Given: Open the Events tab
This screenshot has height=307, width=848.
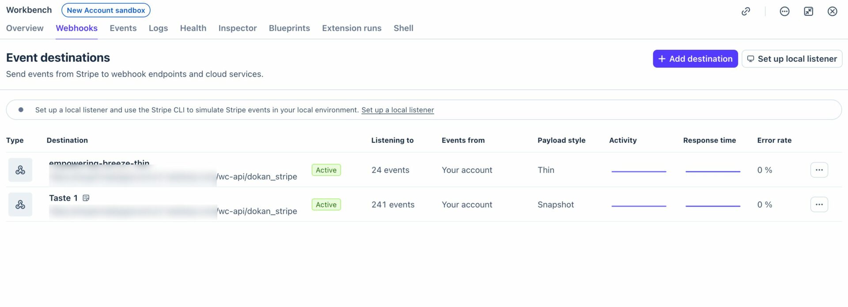Looking at the screenshot, I should click(x=123, y=28).
